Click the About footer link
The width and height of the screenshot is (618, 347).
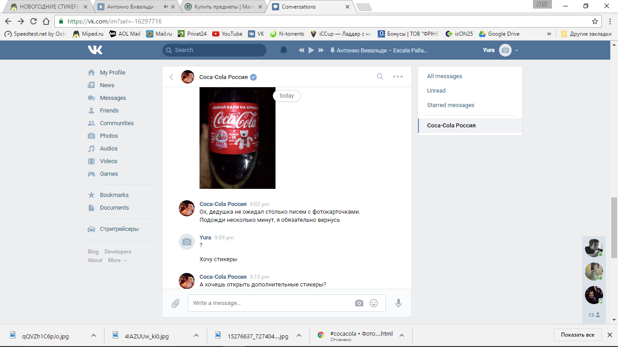pos(95,260)
